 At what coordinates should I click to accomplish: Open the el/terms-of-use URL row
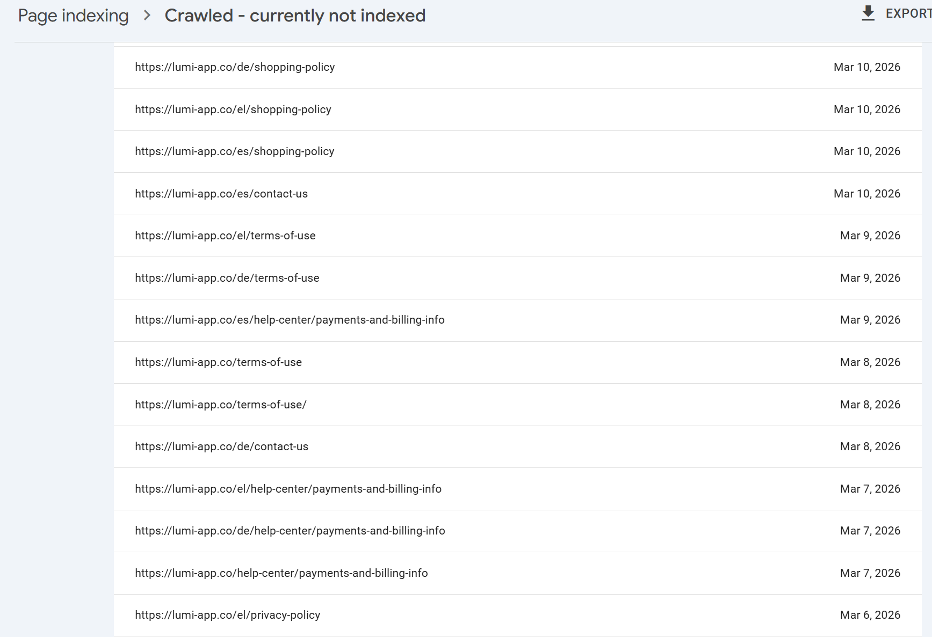225,236
